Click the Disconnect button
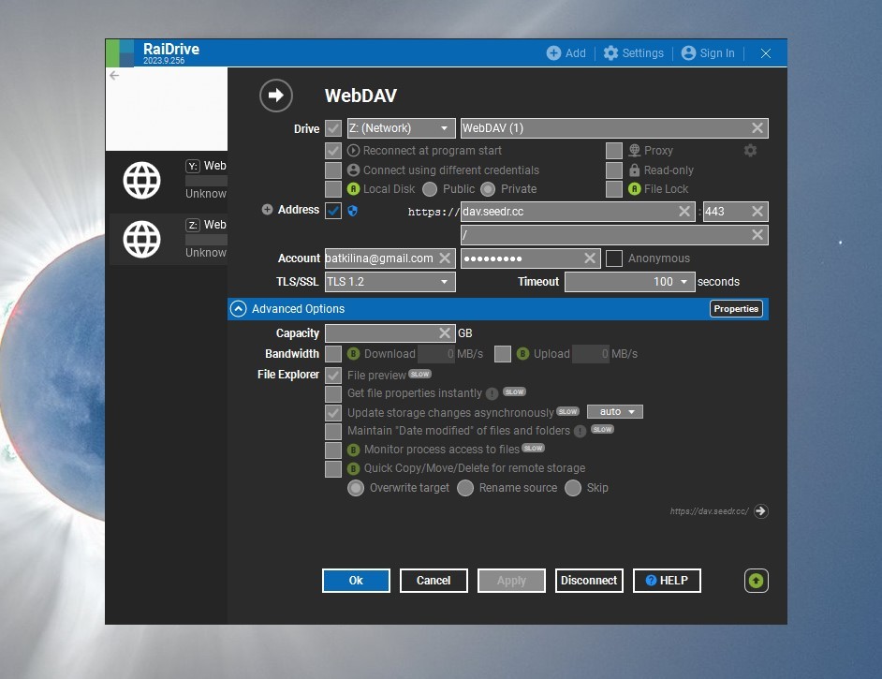The width and height of the screenshot is (882, 679). (x=589, y=581)
